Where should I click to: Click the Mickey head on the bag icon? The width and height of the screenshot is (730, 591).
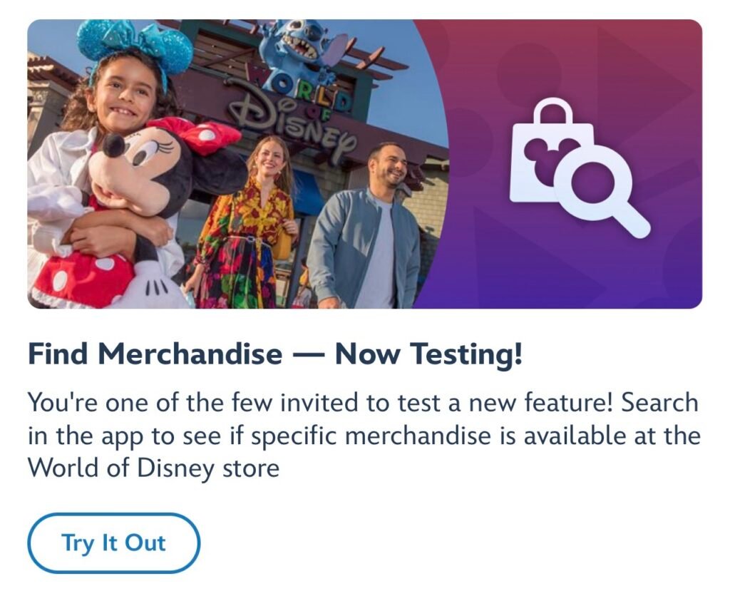pyautogui.click(x=542, y=155)
